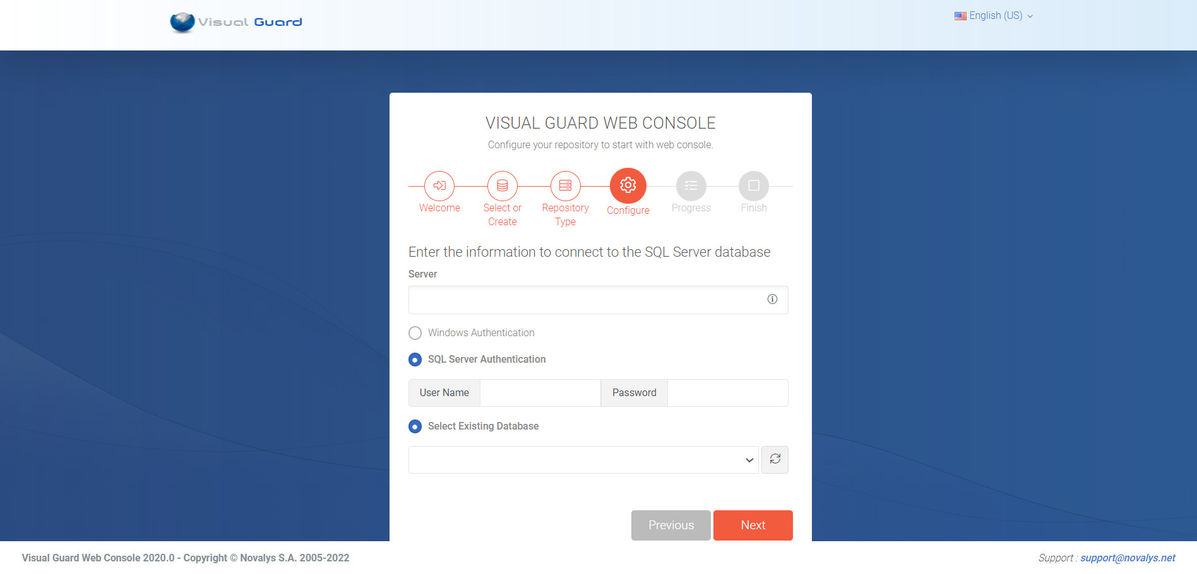Choose Select Existing Database option

point(415,426)
